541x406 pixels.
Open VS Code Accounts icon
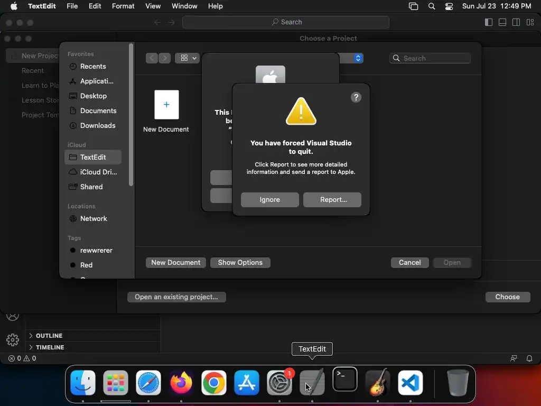(x=13, y=317)
